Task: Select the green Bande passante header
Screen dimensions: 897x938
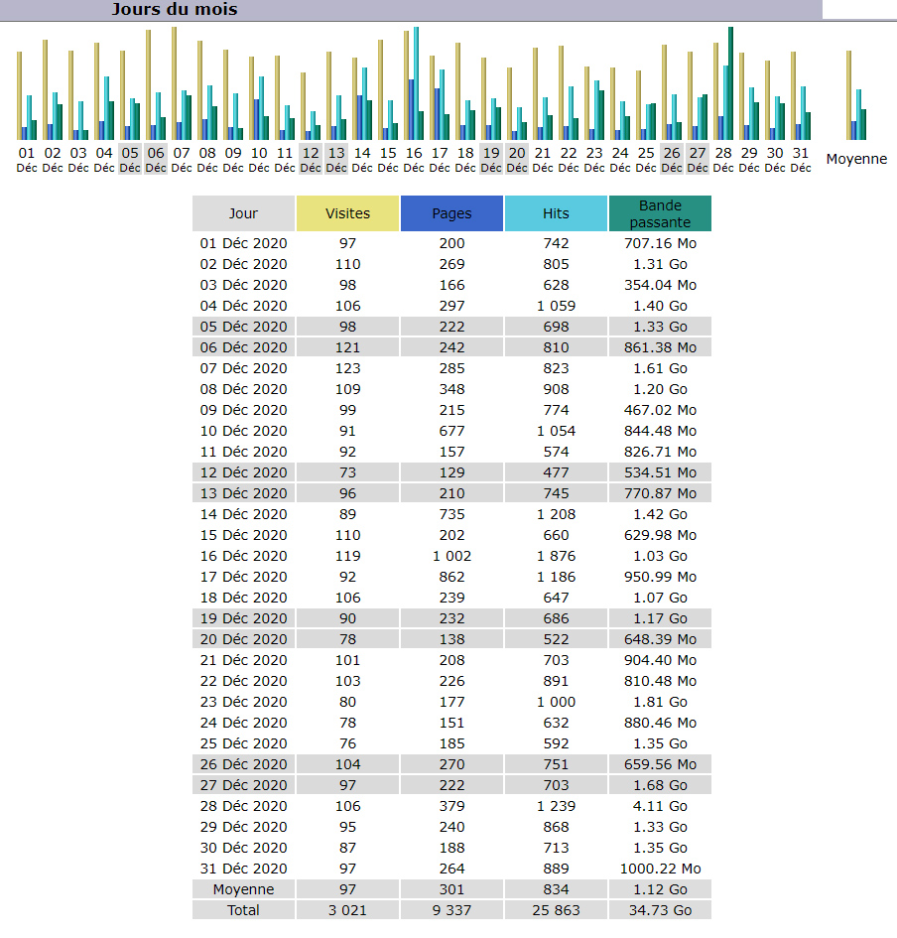Action: tap(660, 213)
